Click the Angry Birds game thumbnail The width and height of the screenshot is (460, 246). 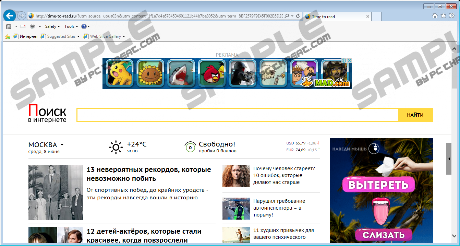tap(211, 73)
